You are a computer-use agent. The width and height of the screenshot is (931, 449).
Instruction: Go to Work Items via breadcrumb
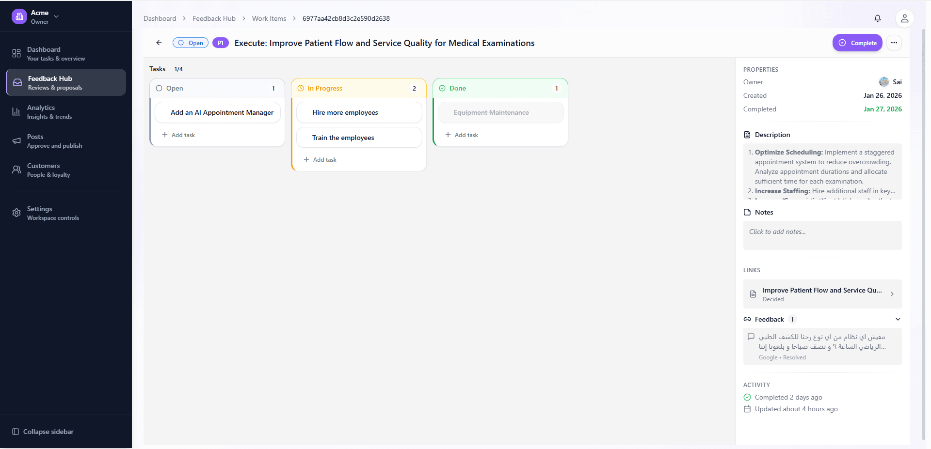[269, 18]
